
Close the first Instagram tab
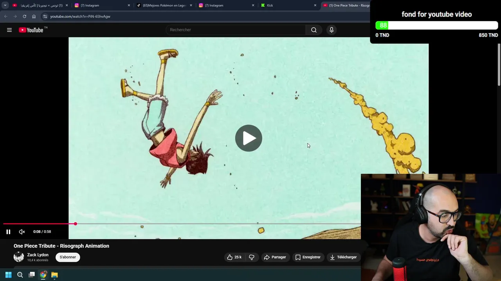click(x=129, y=5)
